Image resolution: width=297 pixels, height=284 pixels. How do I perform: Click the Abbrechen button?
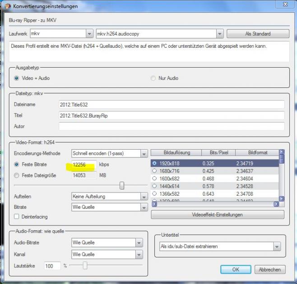pyautogui.click(x=270, y=270)
